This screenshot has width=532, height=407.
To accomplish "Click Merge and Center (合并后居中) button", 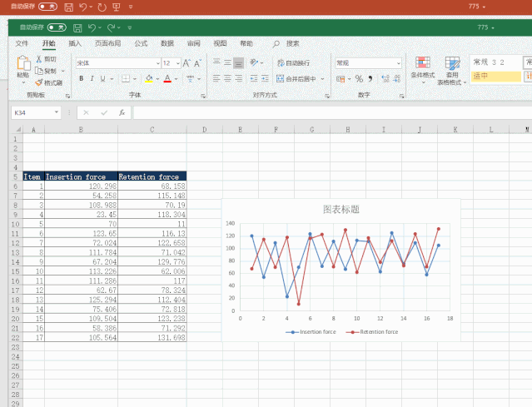I will [296, 79].
